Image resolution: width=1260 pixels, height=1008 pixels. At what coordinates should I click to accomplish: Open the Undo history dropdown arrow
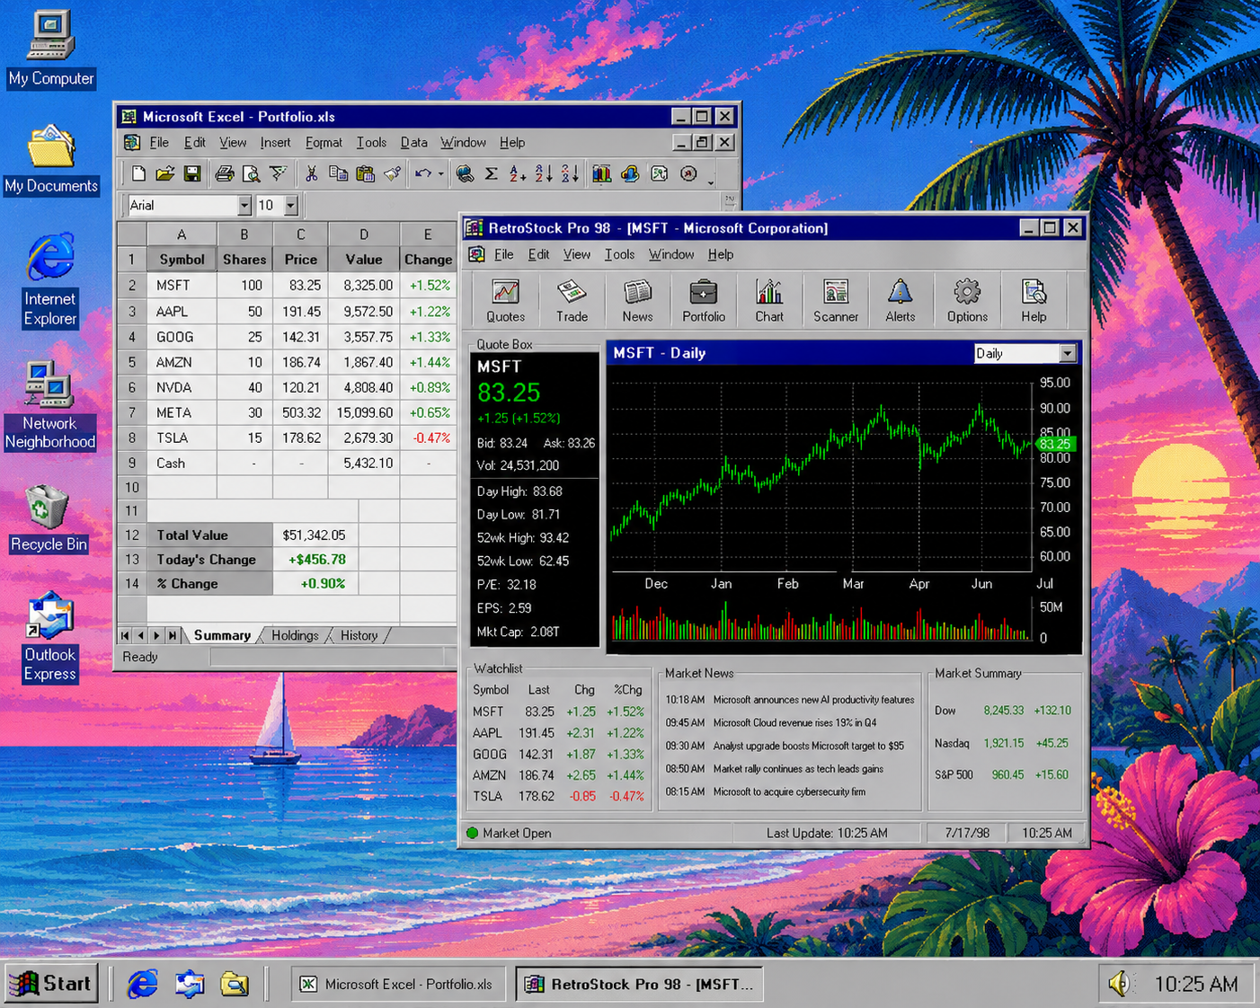click(440, 174)
